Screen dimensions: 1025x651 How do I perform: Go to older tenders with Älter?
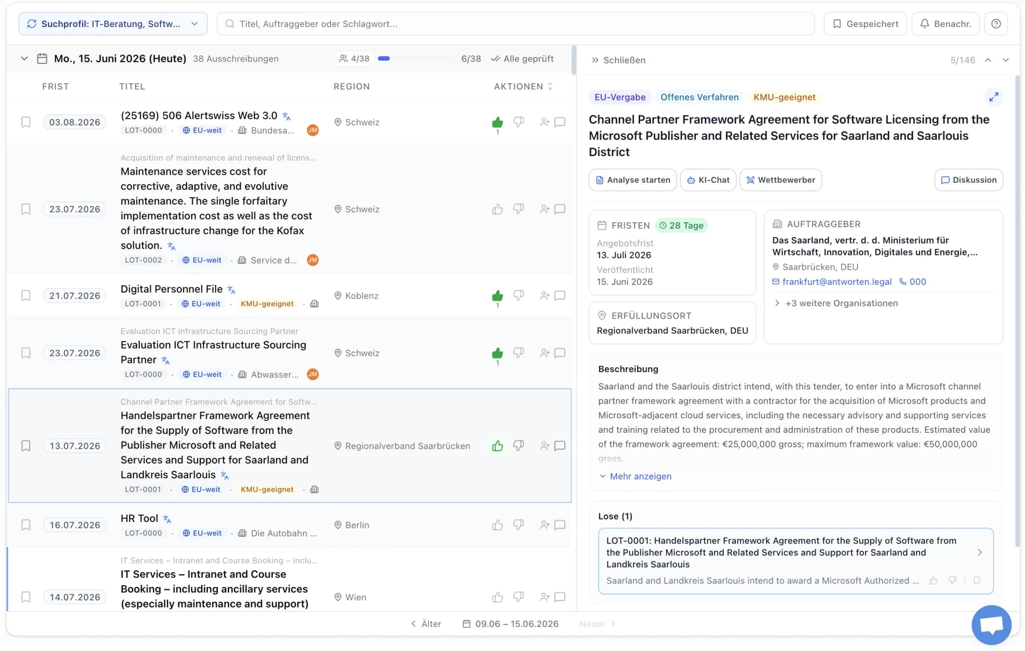(x=426, y=624)
